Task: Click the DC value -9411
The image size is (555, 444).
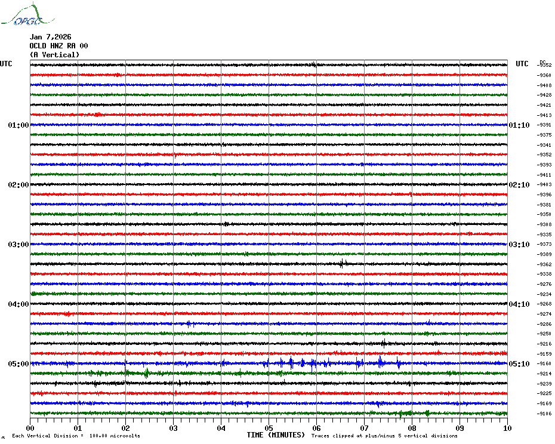Action: 544,175
